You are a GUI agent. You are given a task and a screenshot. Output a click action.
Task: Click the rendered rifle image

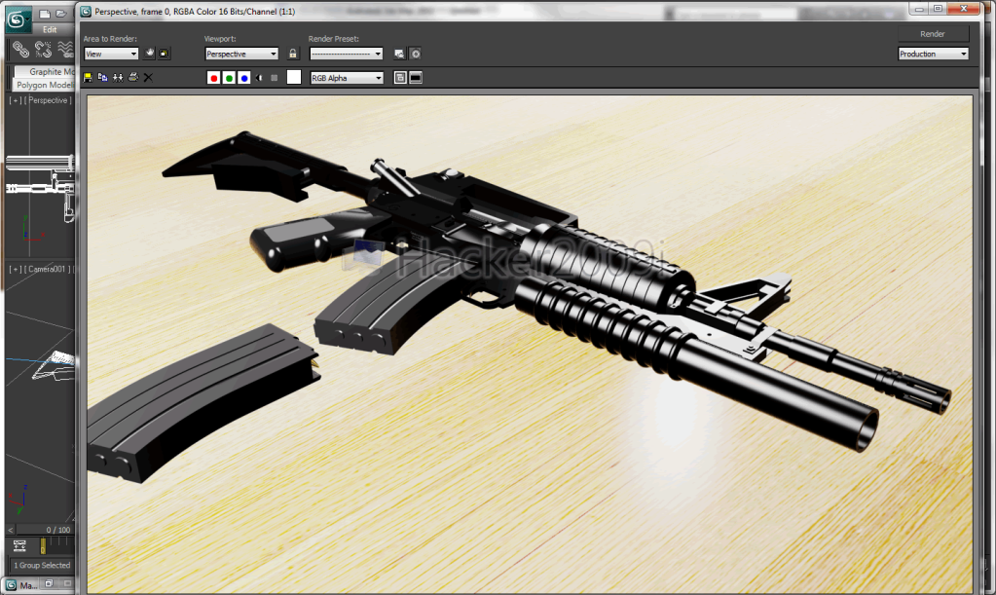(529, 344)
